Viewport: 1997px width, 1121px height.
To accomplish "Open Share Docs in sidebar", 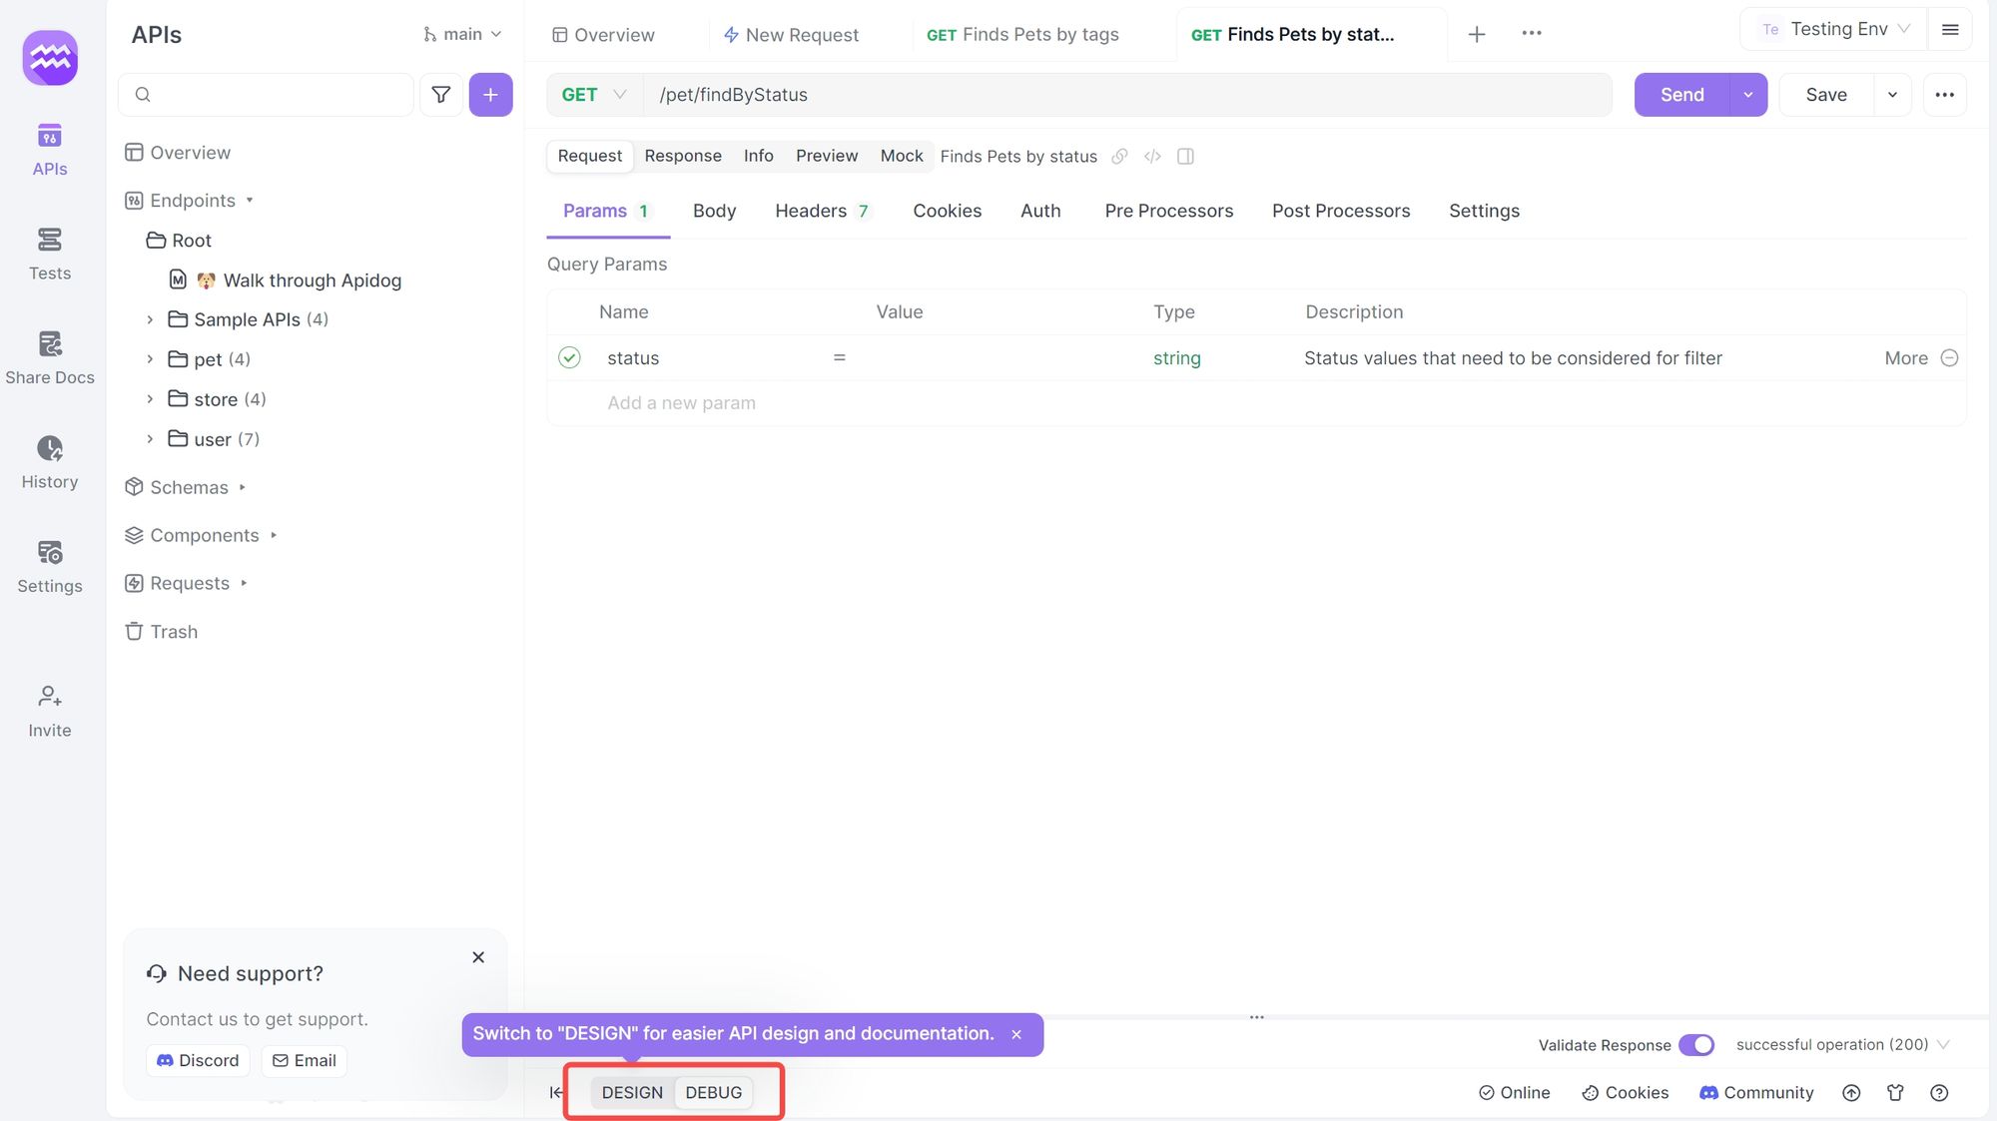I will (50, 357).
